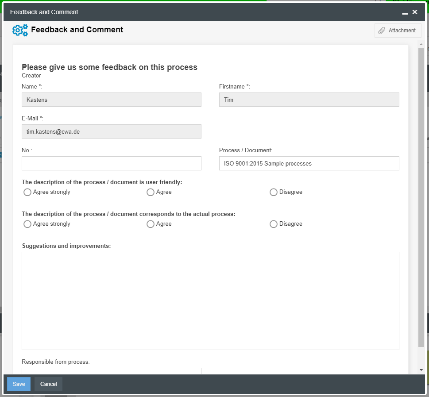
Task: Click the No. input field
Action: (x=112, y=163)
